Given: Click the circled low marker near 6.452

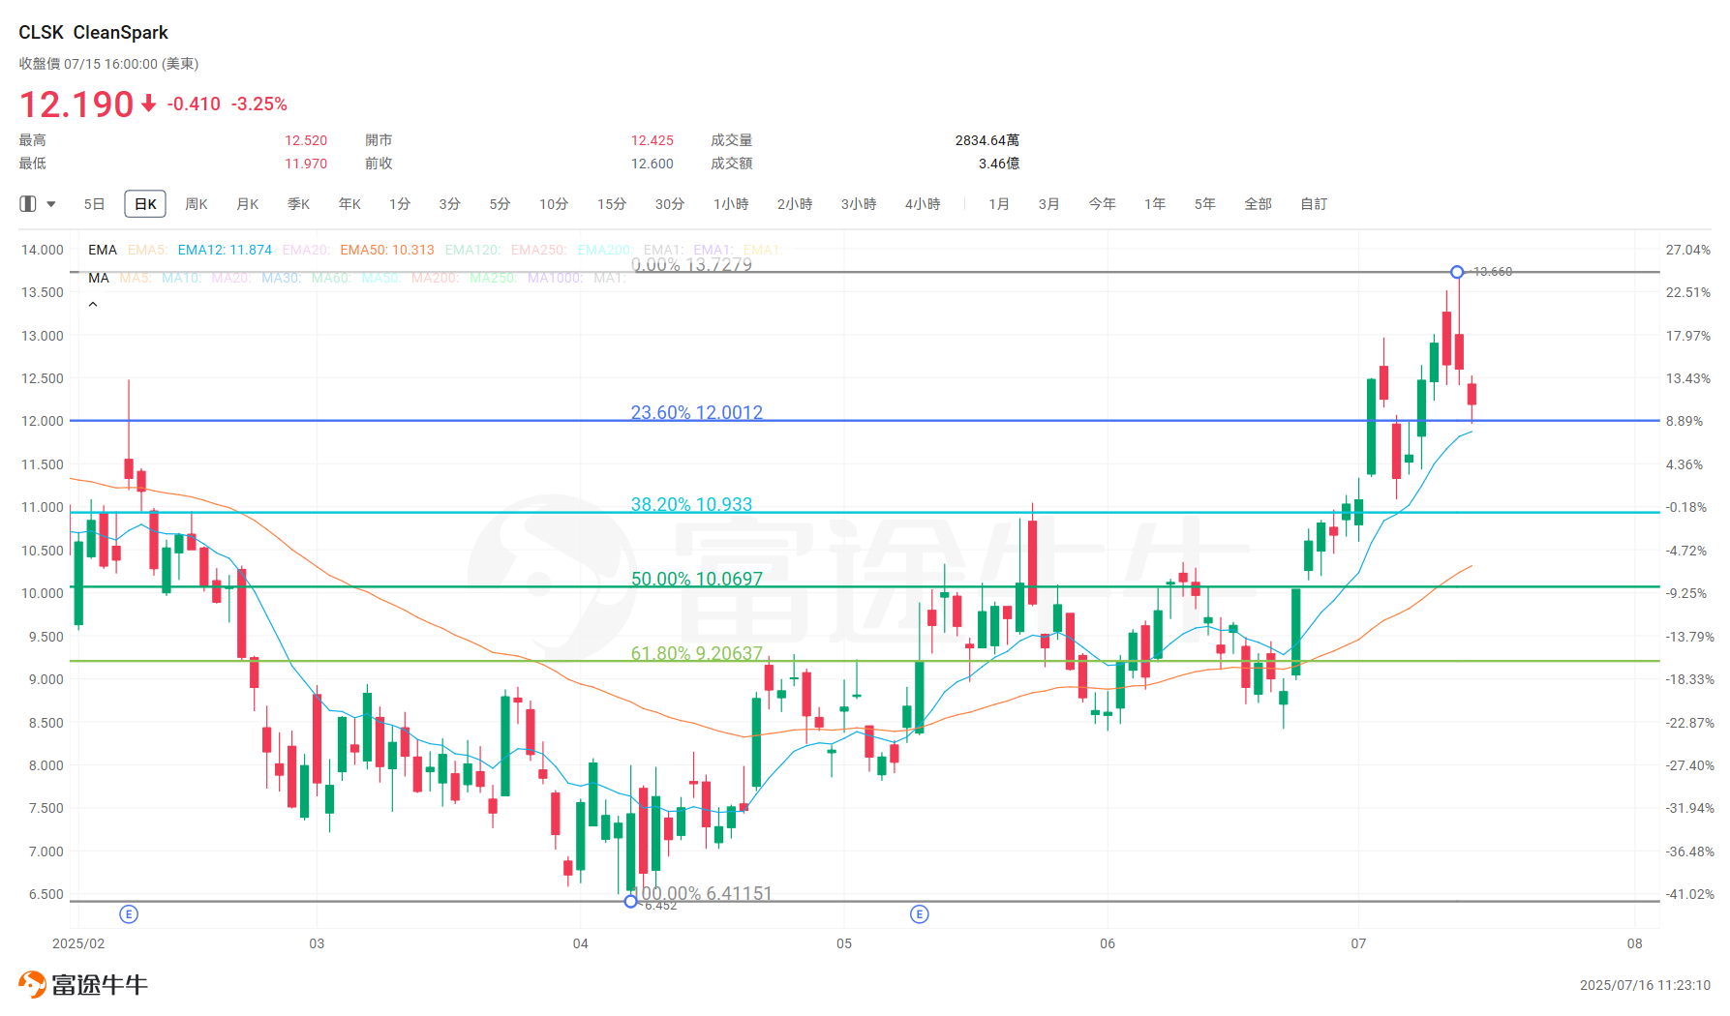Looking at the screenshot, I should point(630,901).
